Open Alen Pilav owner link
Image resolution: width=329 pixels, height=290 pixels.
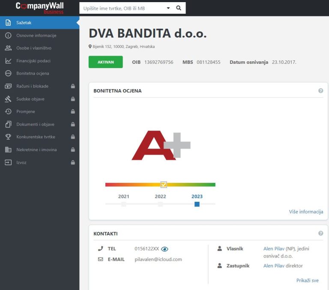[274, 248]
